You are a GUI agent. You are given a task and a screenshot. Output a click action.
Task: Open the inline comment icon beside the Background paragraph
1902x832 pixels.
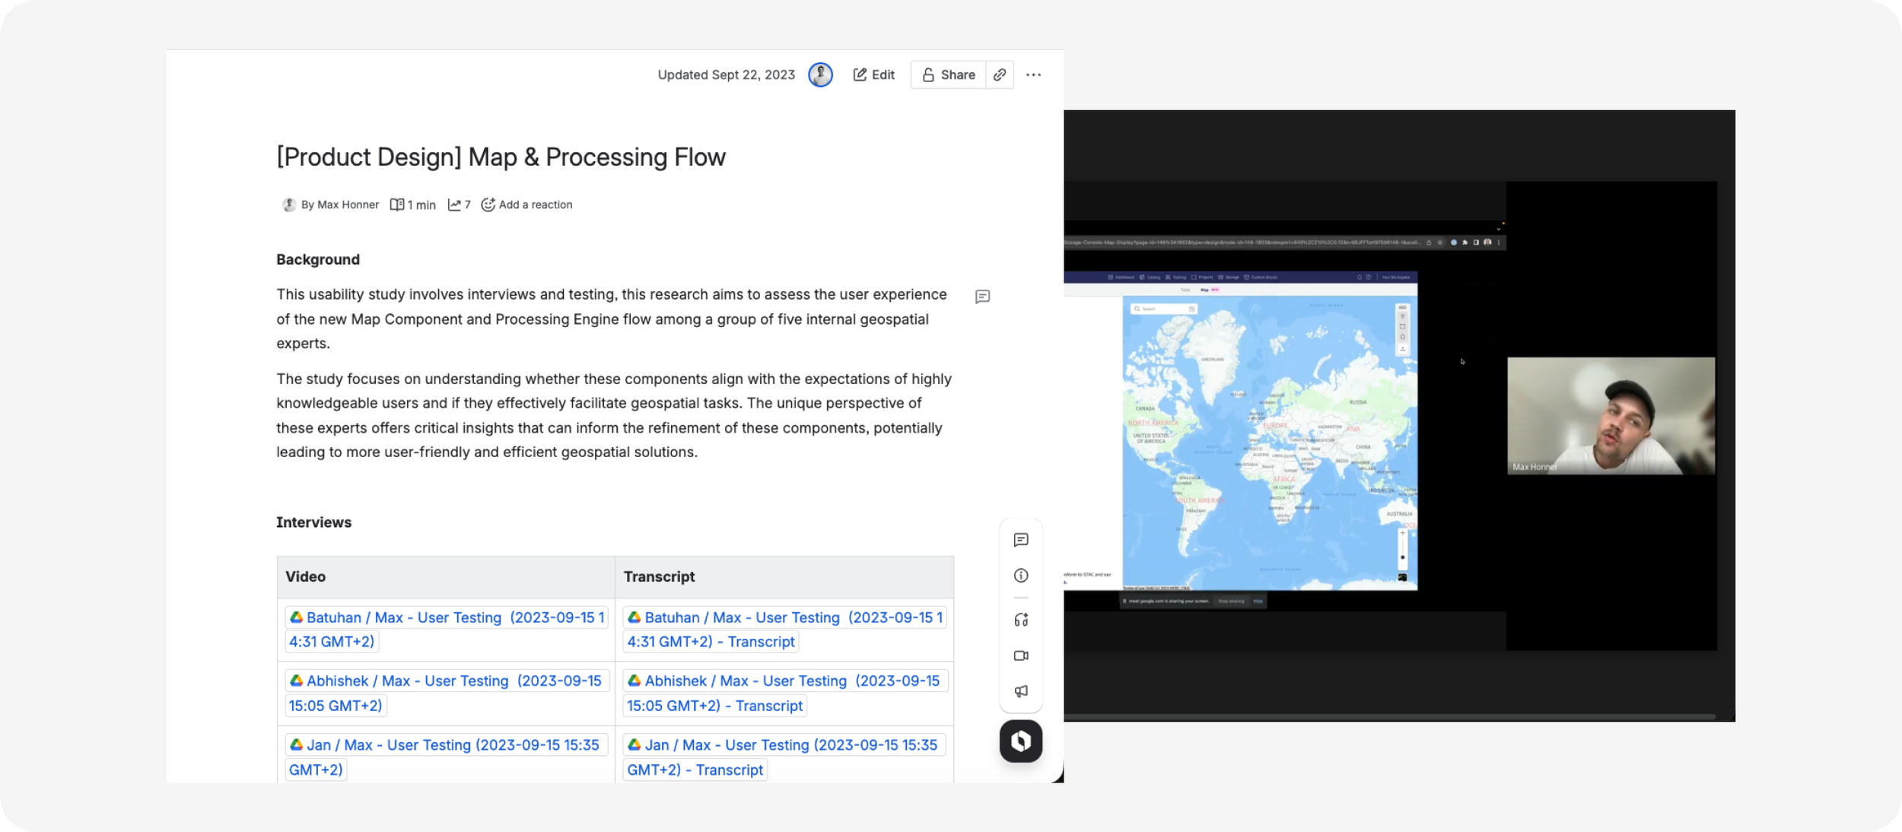pos(982,297)
